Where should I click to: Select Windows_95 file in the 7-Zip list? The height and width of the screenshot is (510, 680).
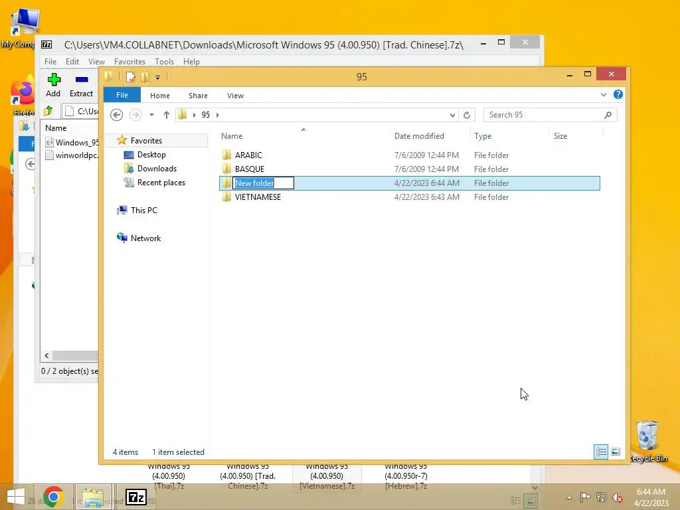coord(72,142)
